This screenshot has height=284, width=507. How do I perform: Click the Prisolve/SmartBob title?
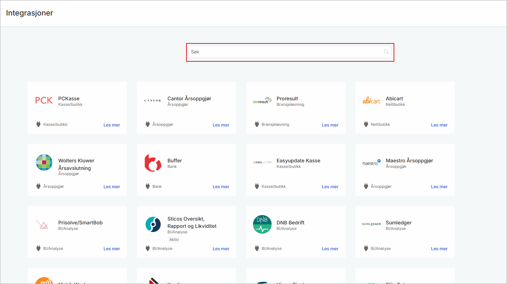coord(80,223)
